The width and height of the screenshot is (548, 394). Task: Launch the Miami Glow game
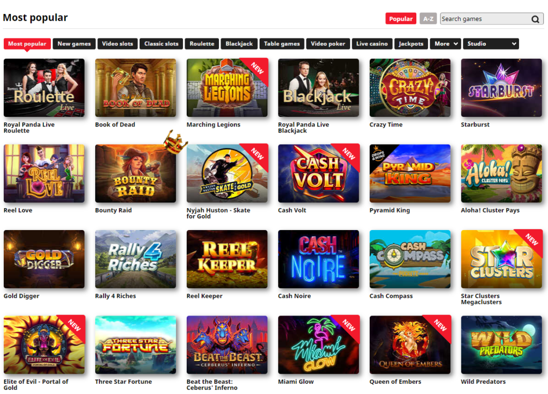pyautogui.click(x=318, y=345)
